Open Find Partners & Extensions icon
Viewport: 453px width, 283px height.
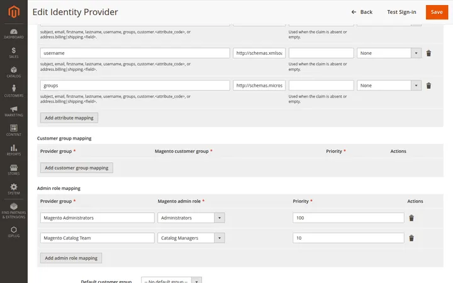tap(14, 211)
